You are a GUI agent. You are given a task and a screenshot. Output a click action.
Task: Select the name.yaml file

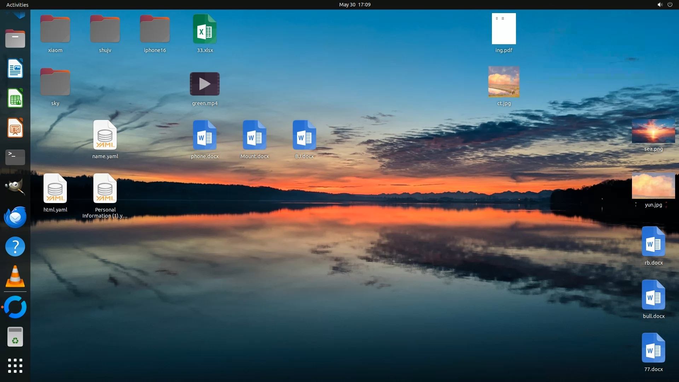105,135
